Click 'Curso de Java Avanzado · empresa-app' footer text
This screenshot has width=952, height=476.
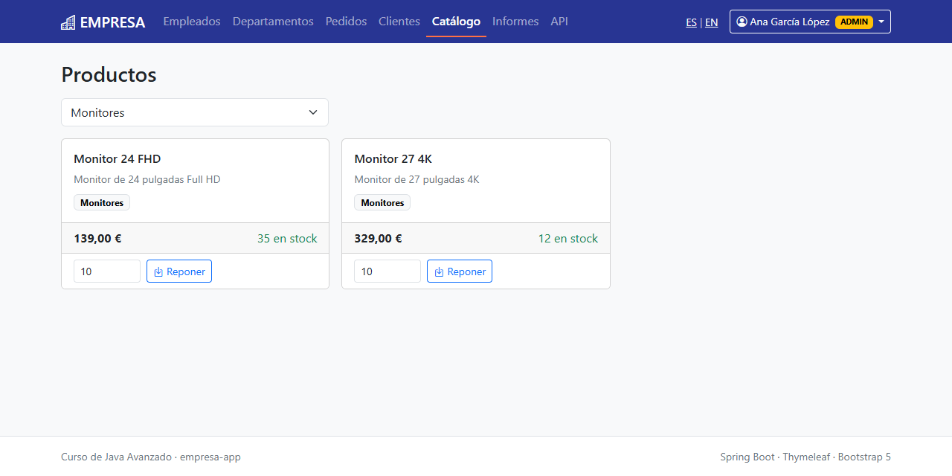[x=151, y=457]
